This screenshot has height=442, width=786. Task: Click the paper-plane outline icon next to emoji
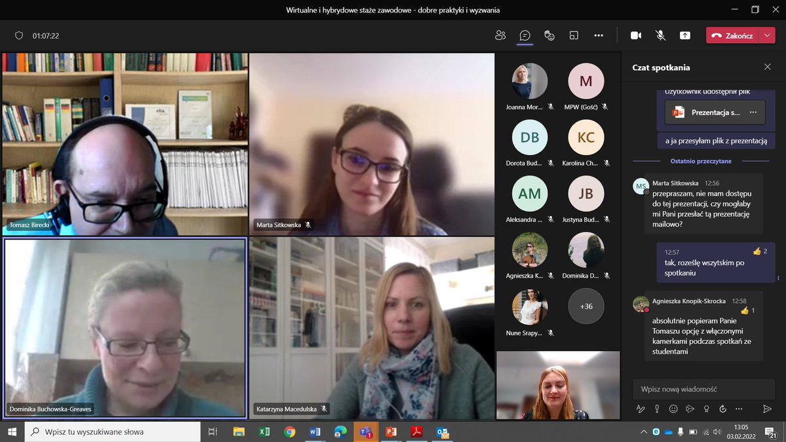tap(690, 409)
